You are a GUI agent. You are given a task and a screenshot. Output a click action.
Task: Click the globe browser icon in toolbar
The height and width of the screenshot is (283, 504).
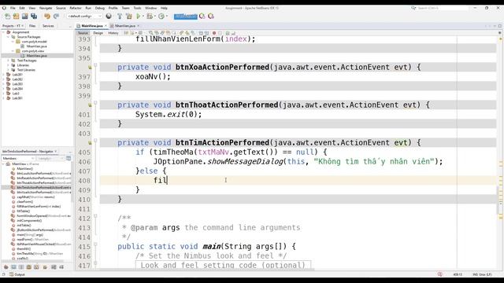pos(109,16)
